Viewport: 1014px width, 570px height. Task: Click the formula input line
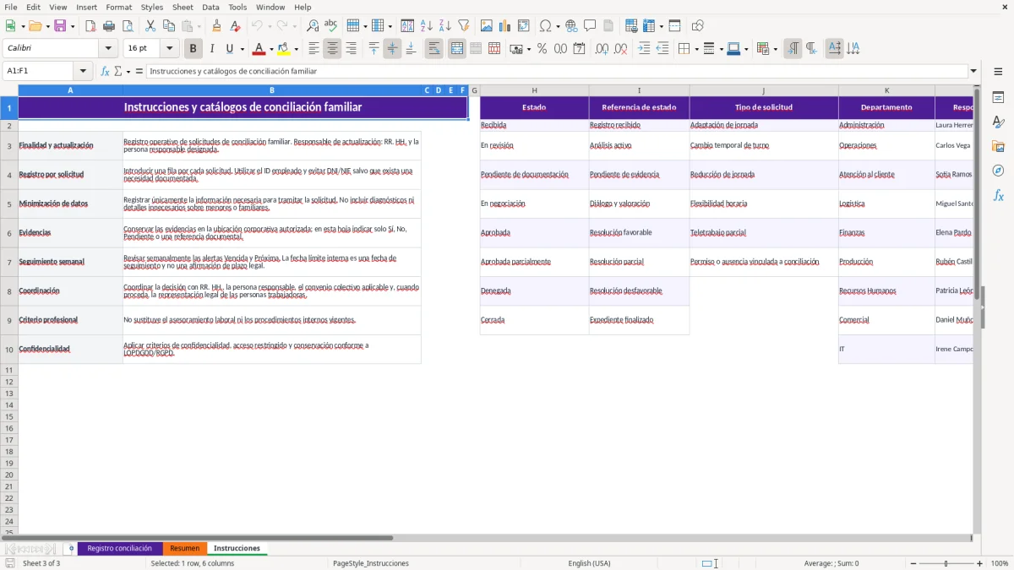pos(556,71)
